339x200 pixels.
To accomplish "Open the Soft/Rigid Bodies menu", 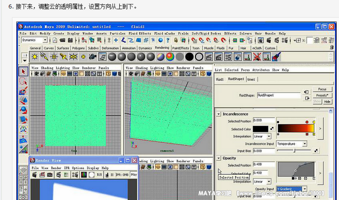I will point(206,33).
